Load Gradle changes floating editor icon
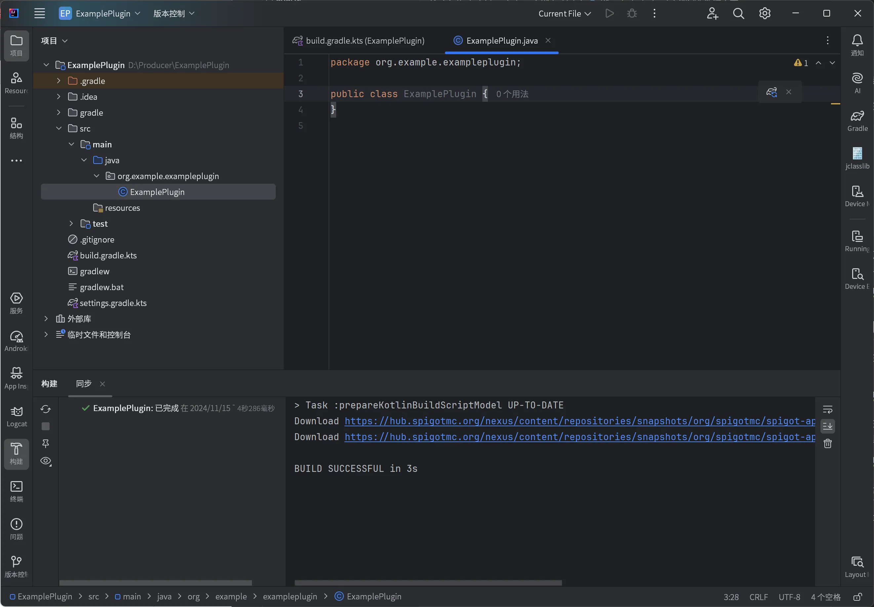 click(772, 92)
